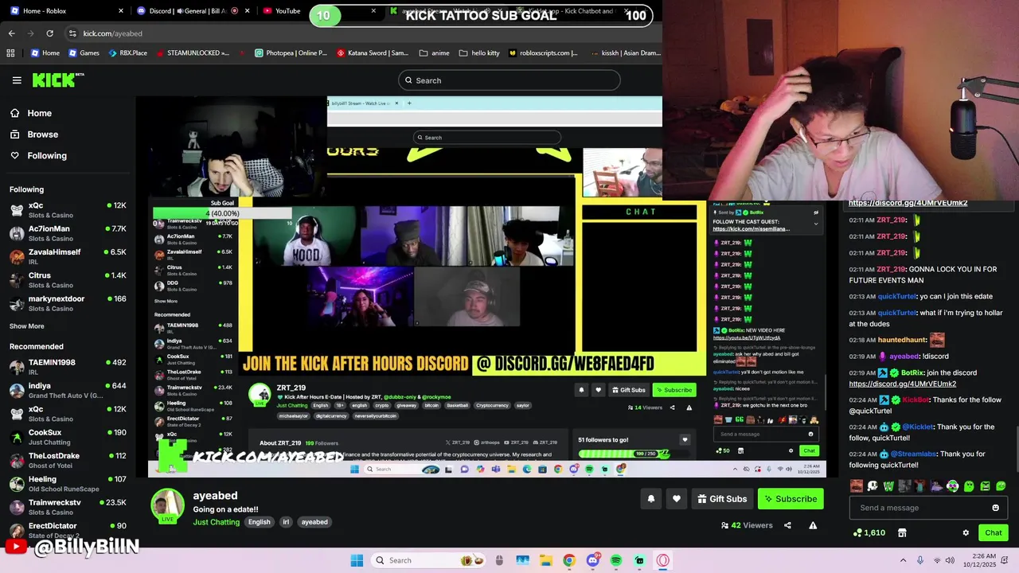This screenshot has width=1019, height=573.
Task: Expand Show More under Following list
Action: point(27,326)
